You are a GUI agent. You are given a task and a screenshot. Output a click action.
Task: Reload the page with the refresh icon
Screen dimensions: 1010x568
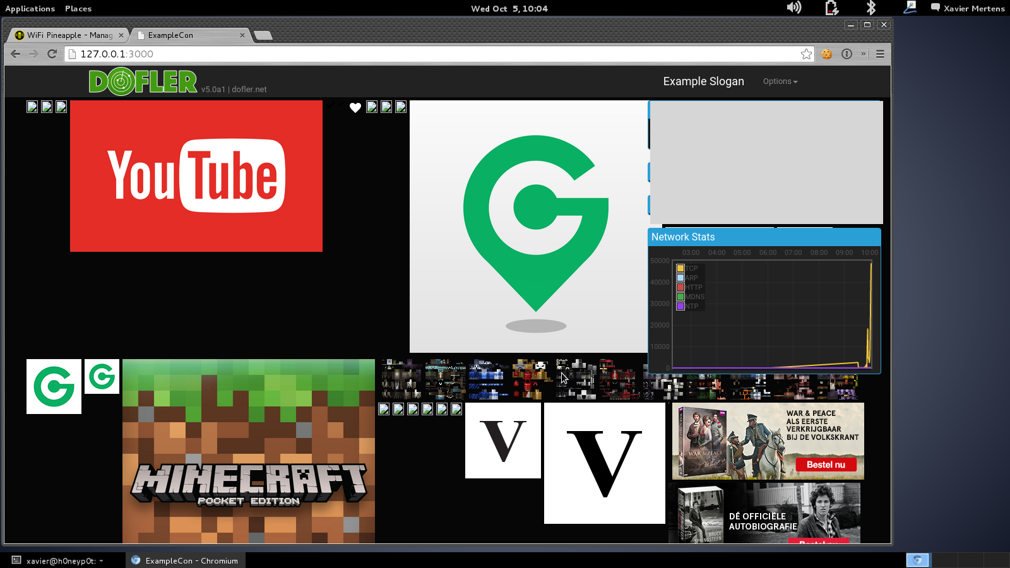click(x=52, y=54)
